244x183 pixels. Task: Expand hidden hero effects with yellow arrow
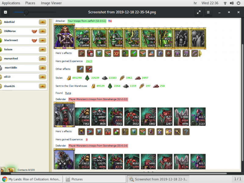[x=200, y=53]
